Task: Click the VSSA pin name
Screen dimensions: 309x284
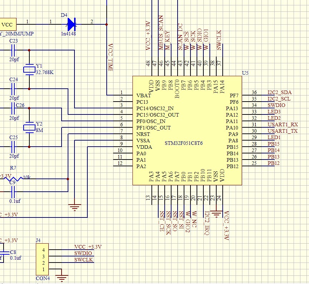Action: click(x=143, y=141)
